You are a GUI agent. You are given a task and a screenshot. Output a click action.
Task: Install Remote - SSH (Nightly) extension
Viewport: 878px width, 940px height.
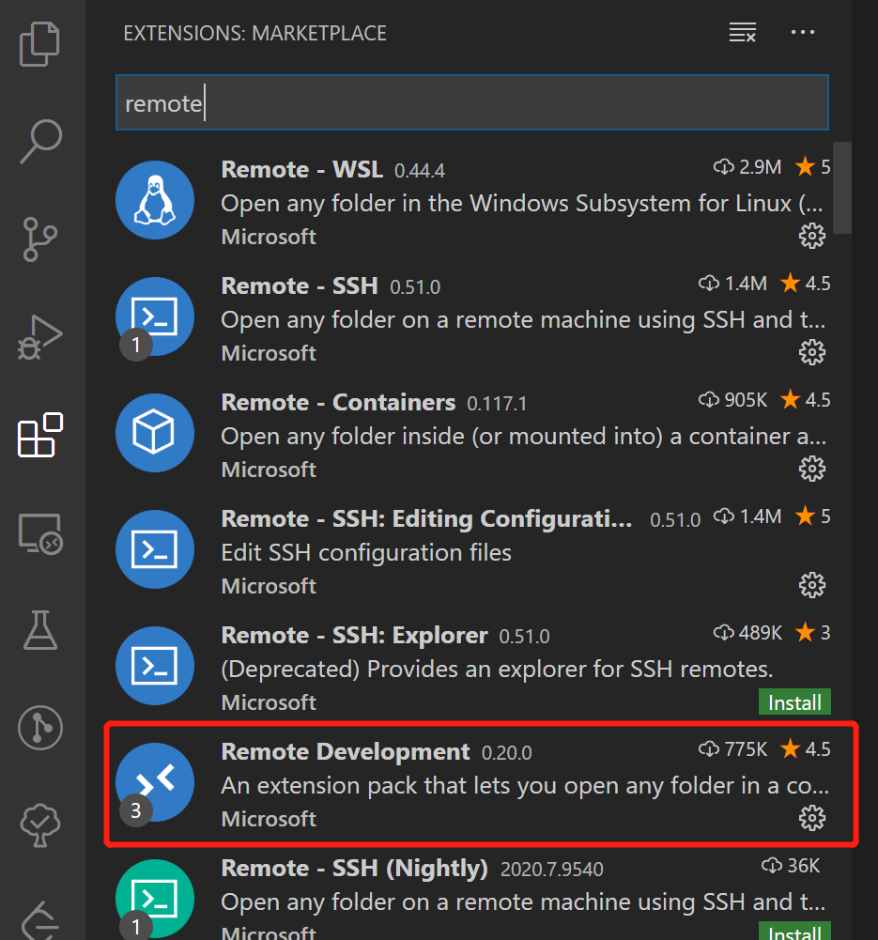pos(794,931)
